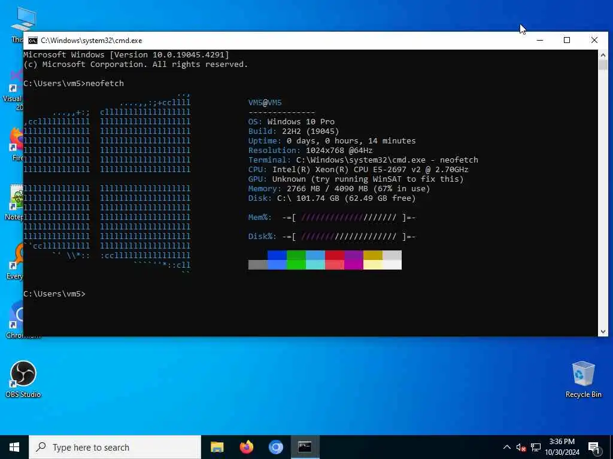Click the 'Resolution: 1024x768 @64Hz' line
This screenshot has width=613, height=459.
(x=311, y=150)
